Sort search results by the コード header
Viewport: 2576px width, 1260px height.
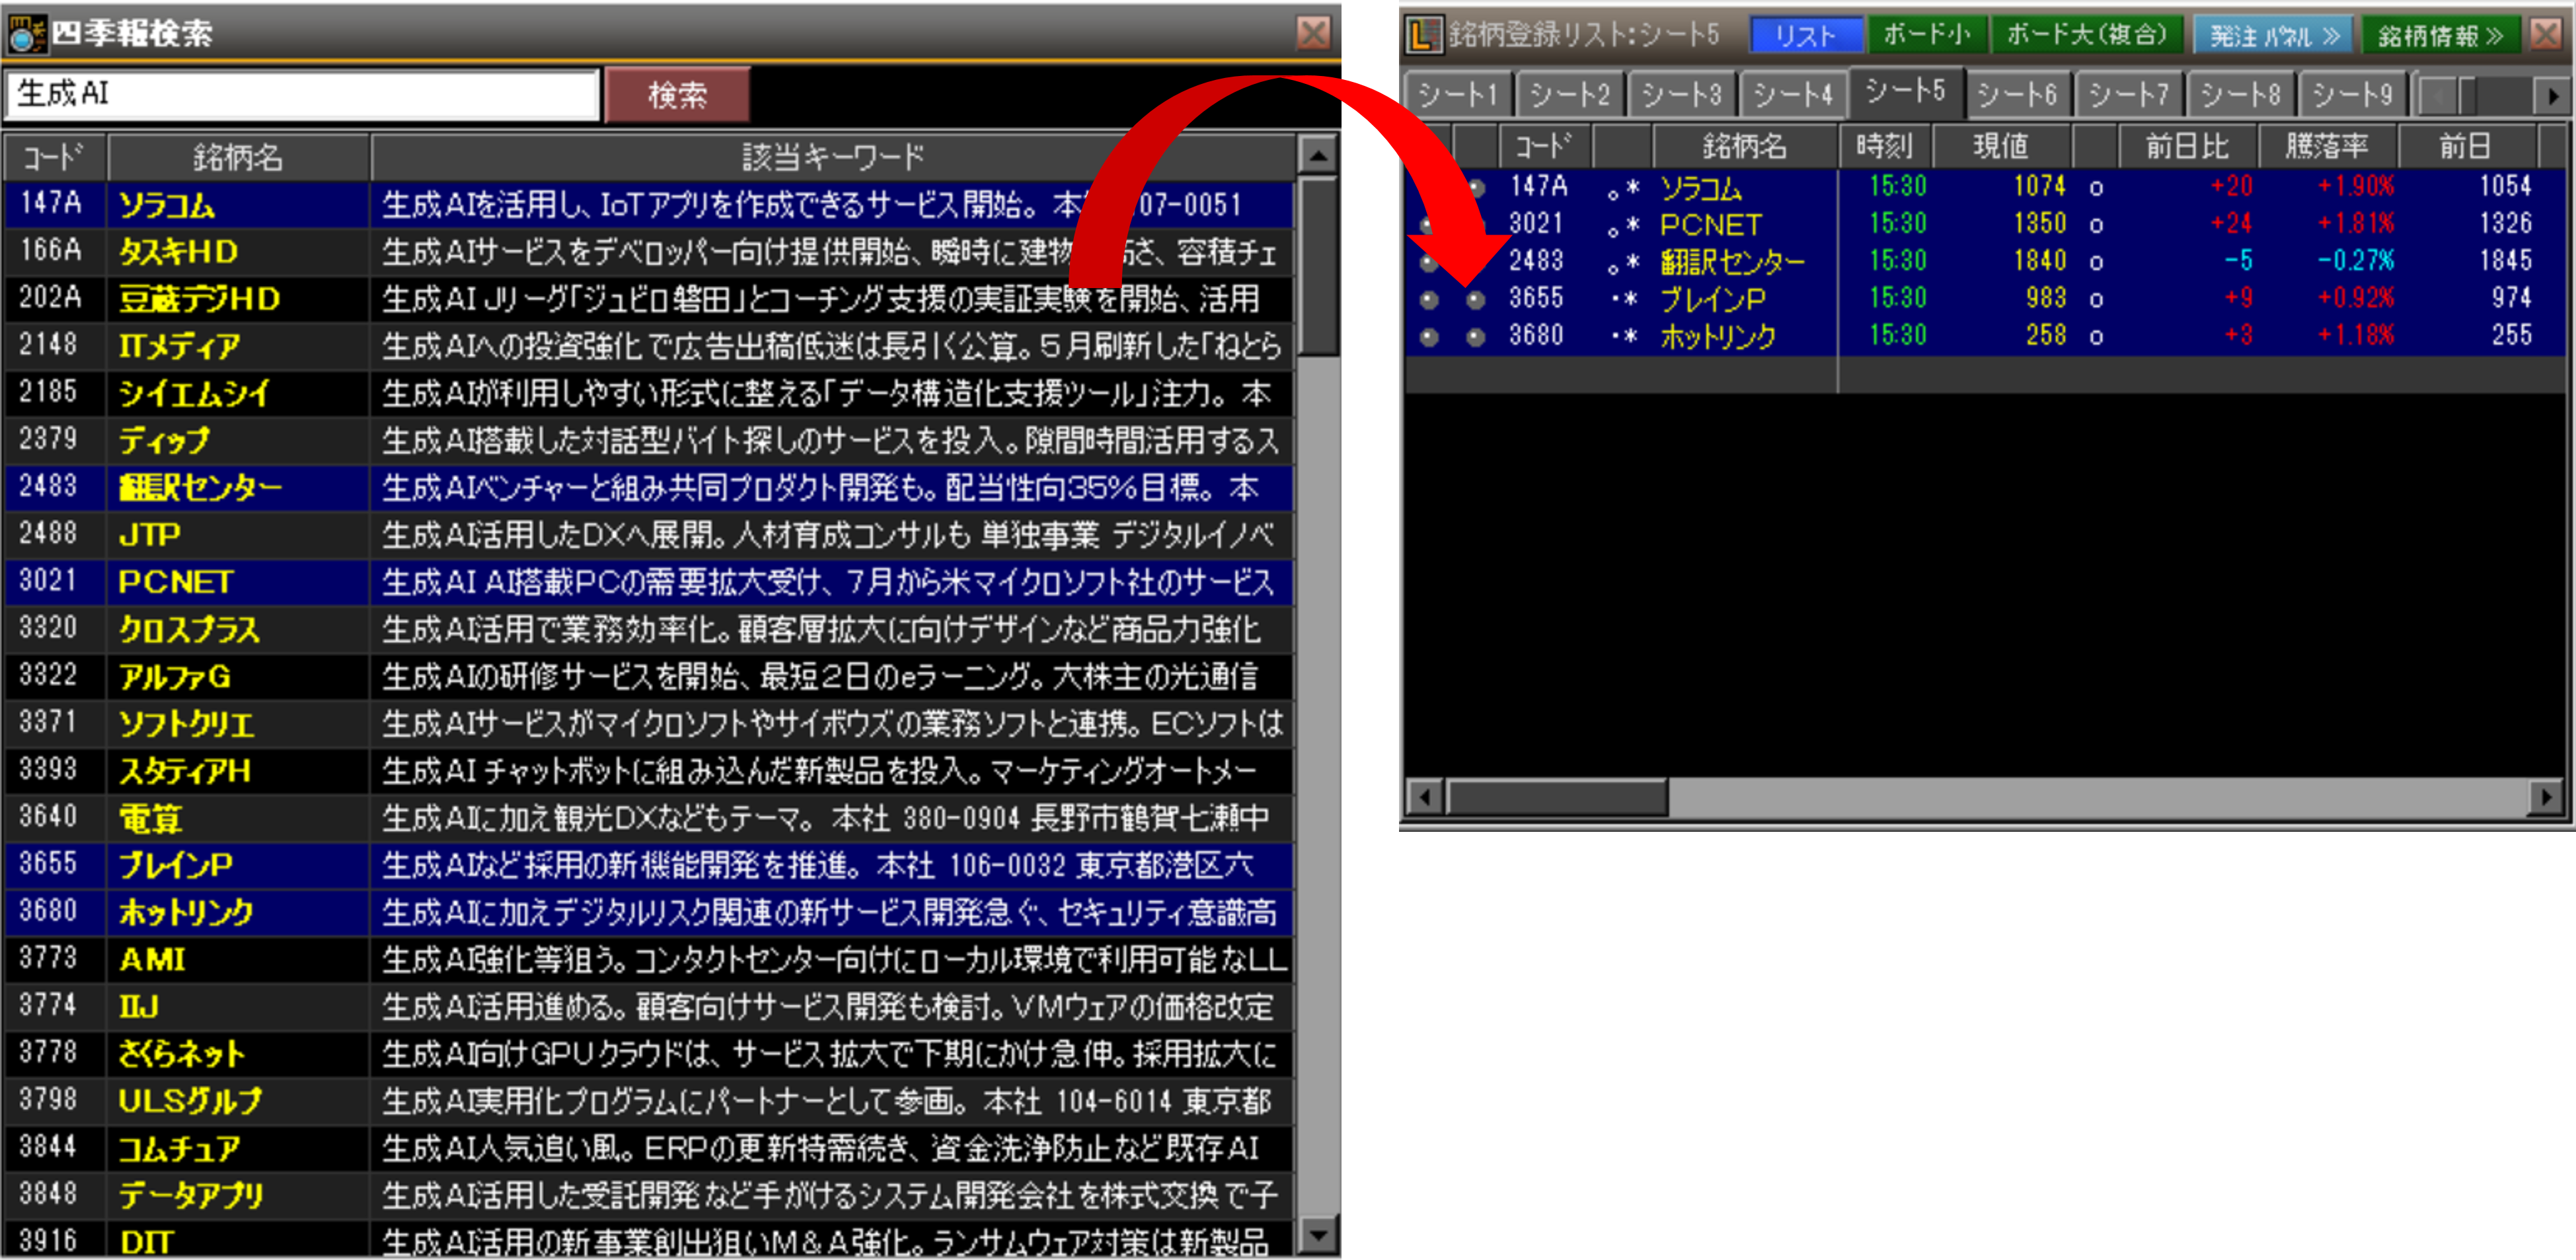click(x=55, y=157)
